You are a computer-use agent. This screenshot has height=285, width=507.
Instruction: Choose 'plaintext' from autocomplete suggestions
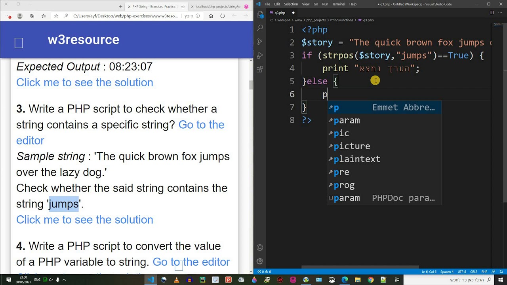click(x=385, y=159)
